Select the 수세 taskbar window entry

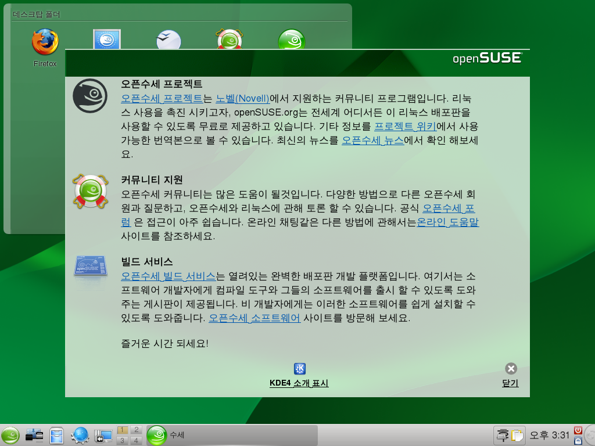pos(232,436)
